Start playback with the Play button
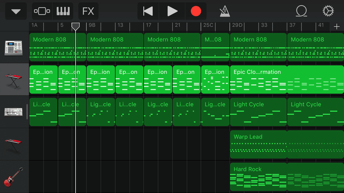This screenshot has width=344, height=193. point(172,11)
